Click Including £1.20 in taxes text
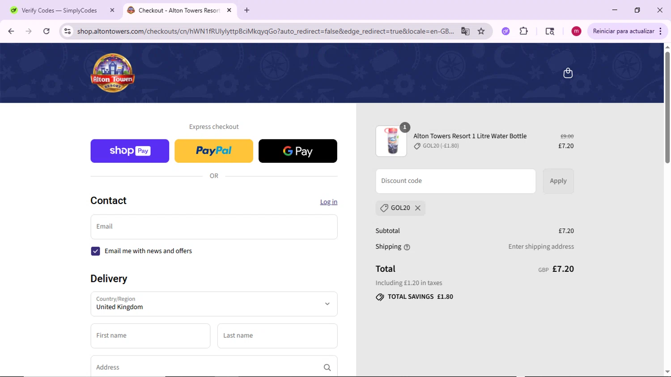 point(409,283)
